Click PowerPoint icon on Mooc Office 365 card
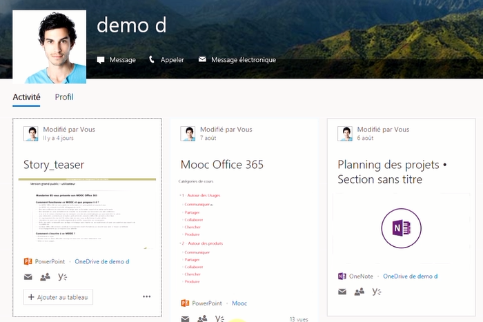483x322 pixels. (185, 303)
